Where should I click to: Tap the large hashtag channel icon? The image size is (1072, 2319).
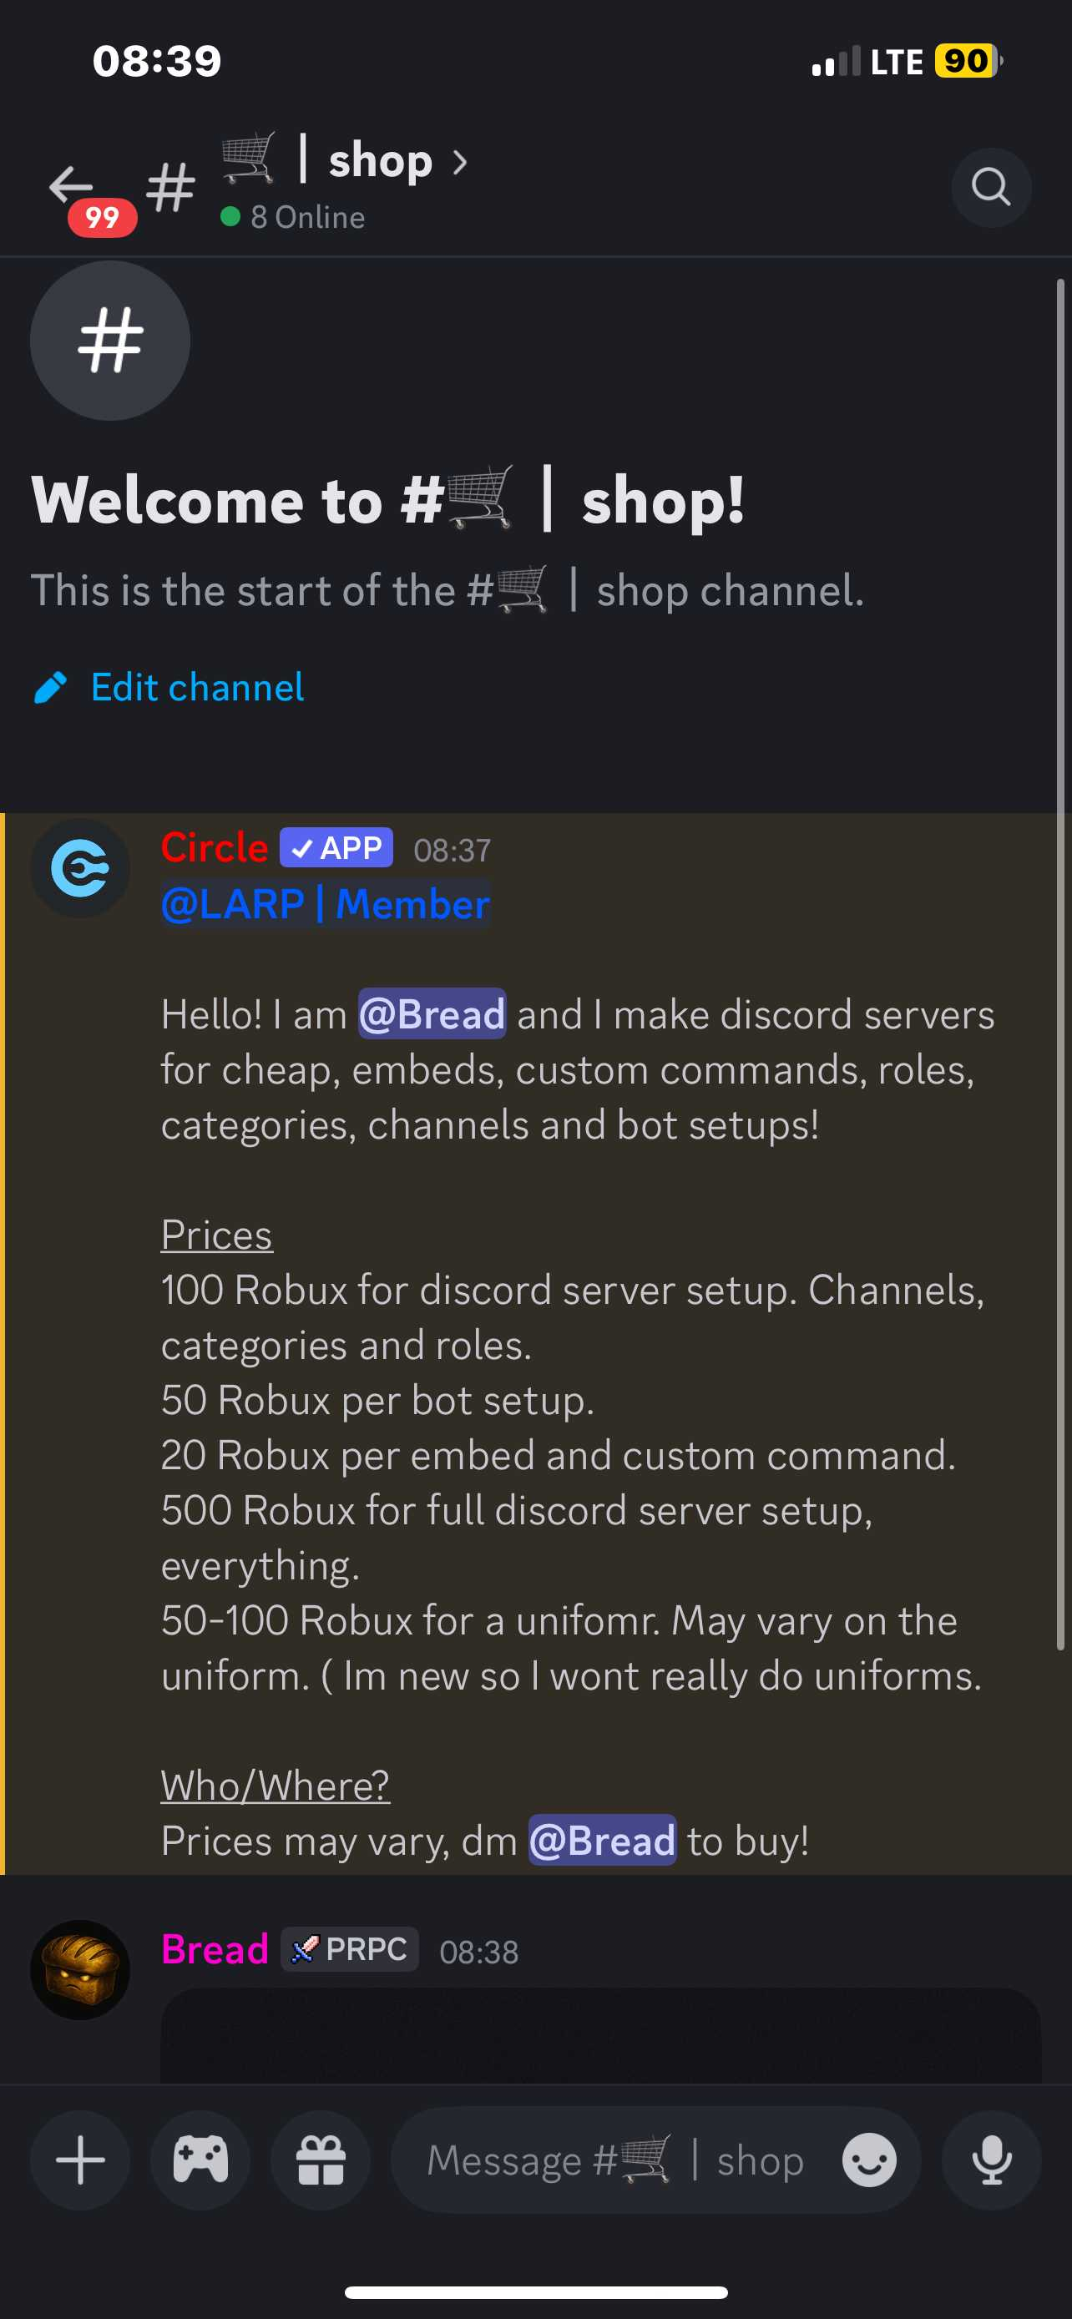pos(110,341)
